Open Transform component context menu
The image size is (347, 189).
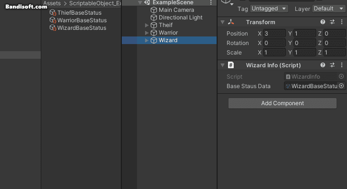point(342,22)
